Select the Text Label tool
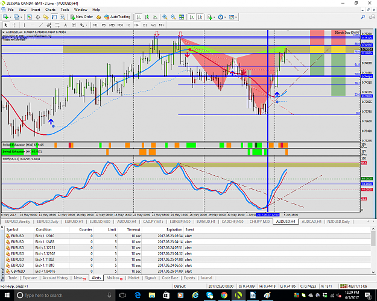 pyautogui.click(x=74, y=25)
